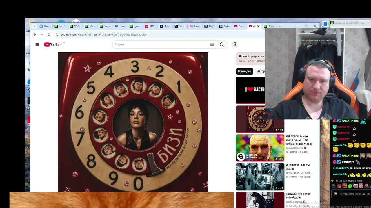Switch to the "VODs" tab
The height and width of the screenshot is (208, 371).
pos(75,26)
